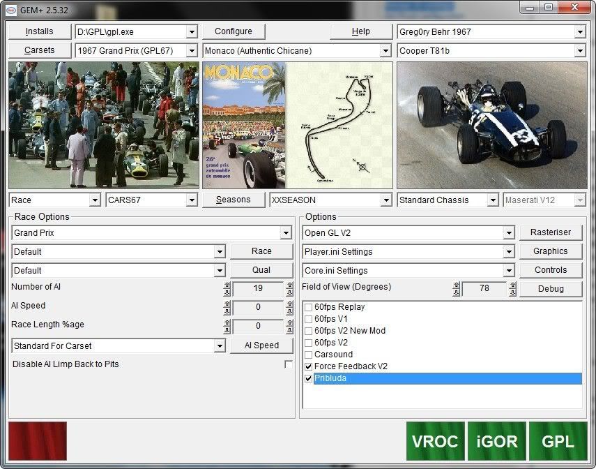Uncheck Force Feedback V2
This screenshot has width=596, height=469.
pyautogui.click(x=308, y=366)
